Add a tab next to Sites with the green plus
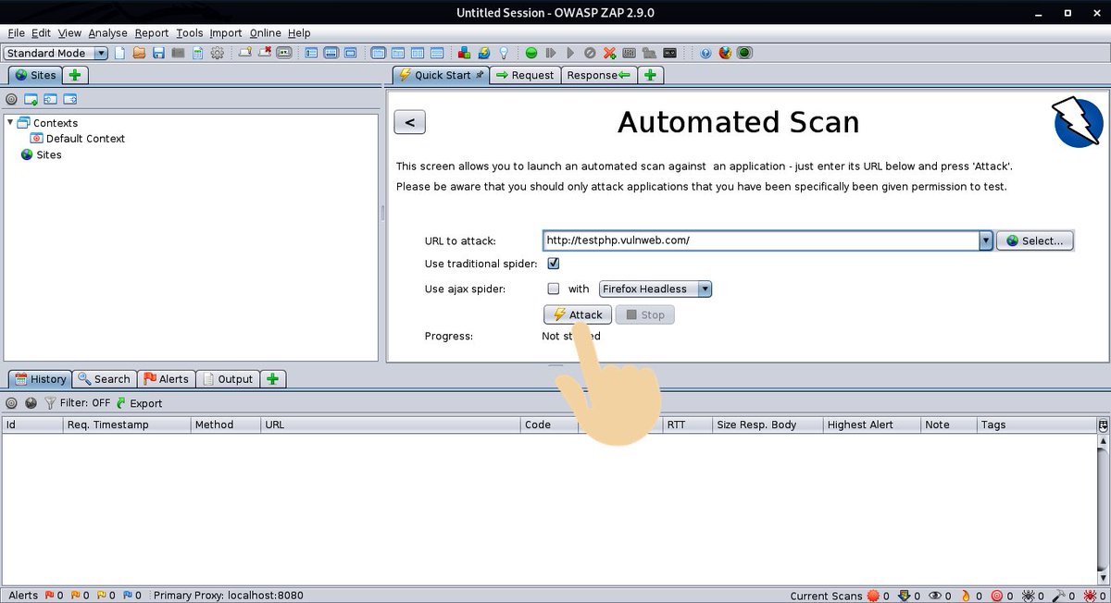1111x603 pixels. click(76, 75)
